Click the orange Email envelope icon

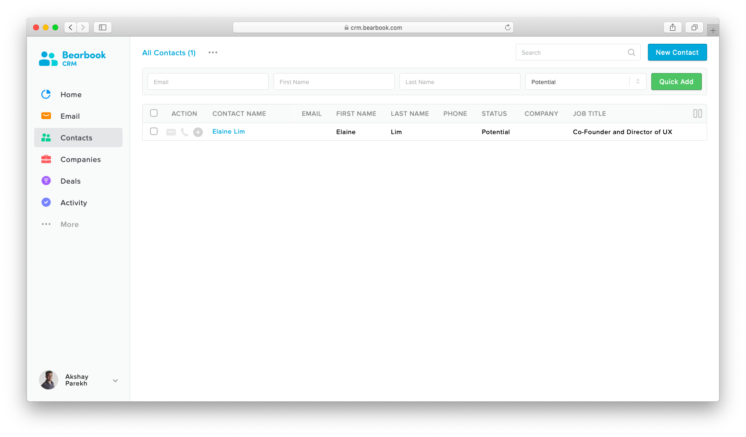click(x=46, y=116)
